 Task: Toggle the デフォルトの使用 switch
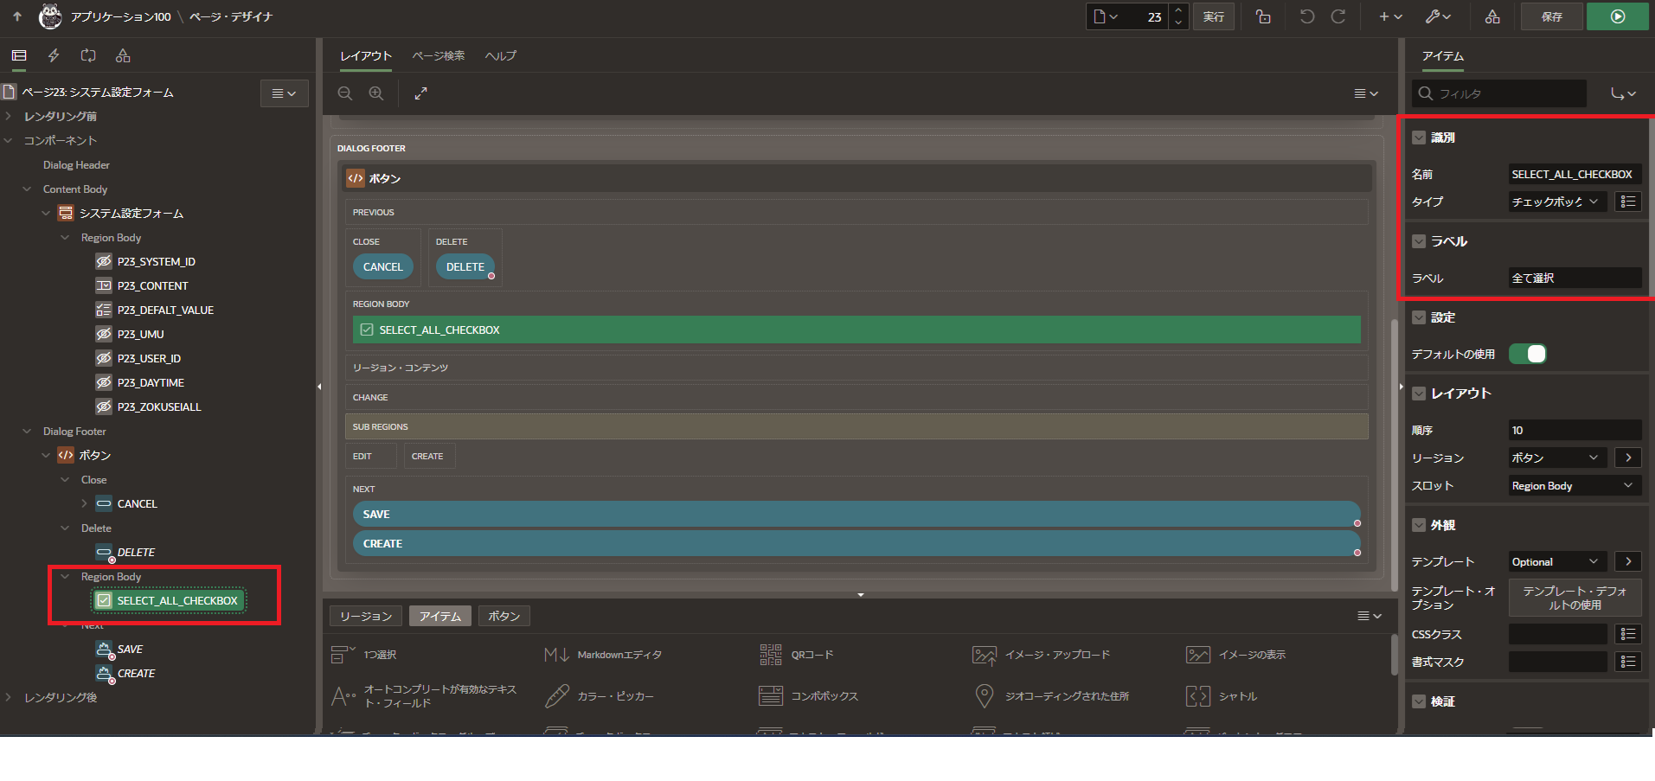[1528, 354]
